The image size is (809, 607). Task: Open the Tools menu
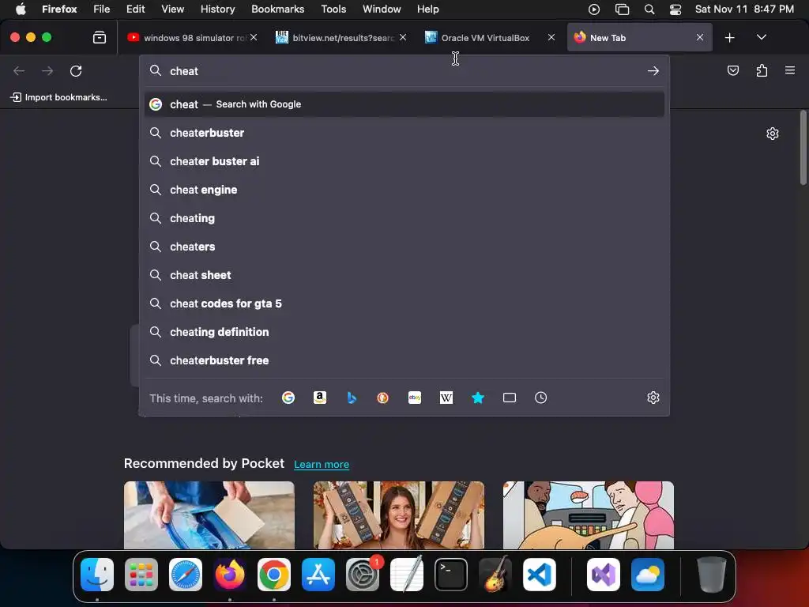333,9
